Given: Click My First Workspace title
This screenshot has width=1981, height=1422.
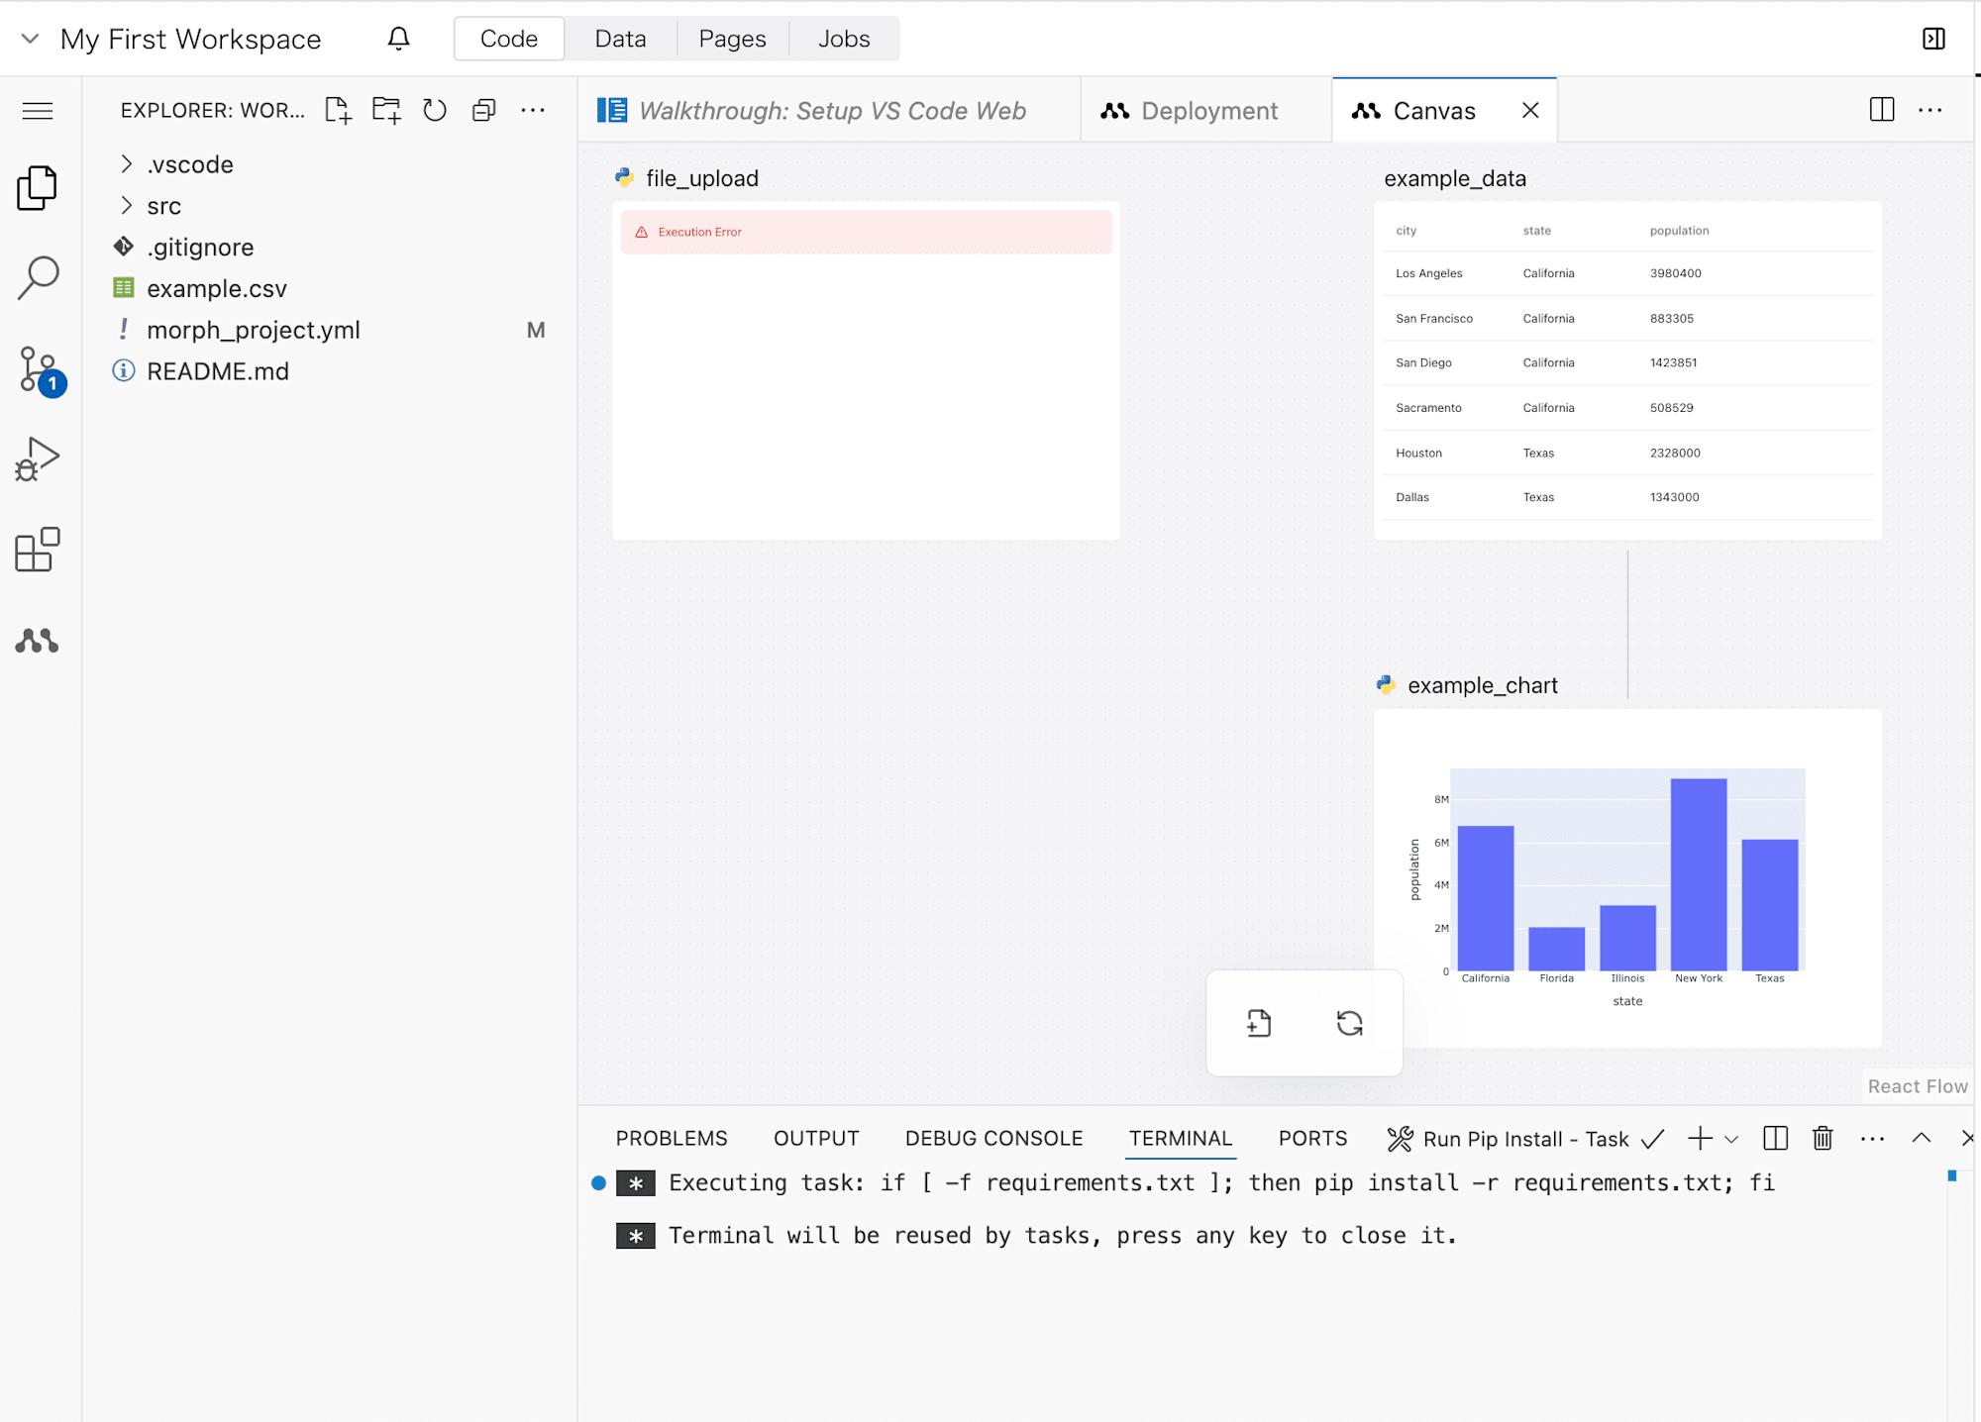Looking at the screenshot, I should click(x=190, y=39).
